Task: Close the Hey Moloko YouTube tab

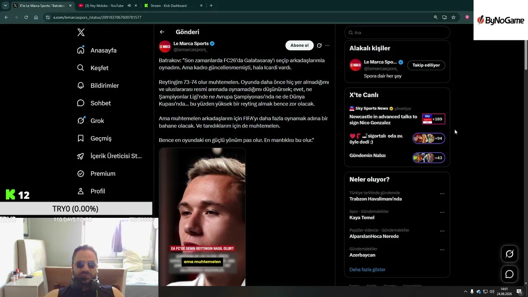Action: point(136,6)
